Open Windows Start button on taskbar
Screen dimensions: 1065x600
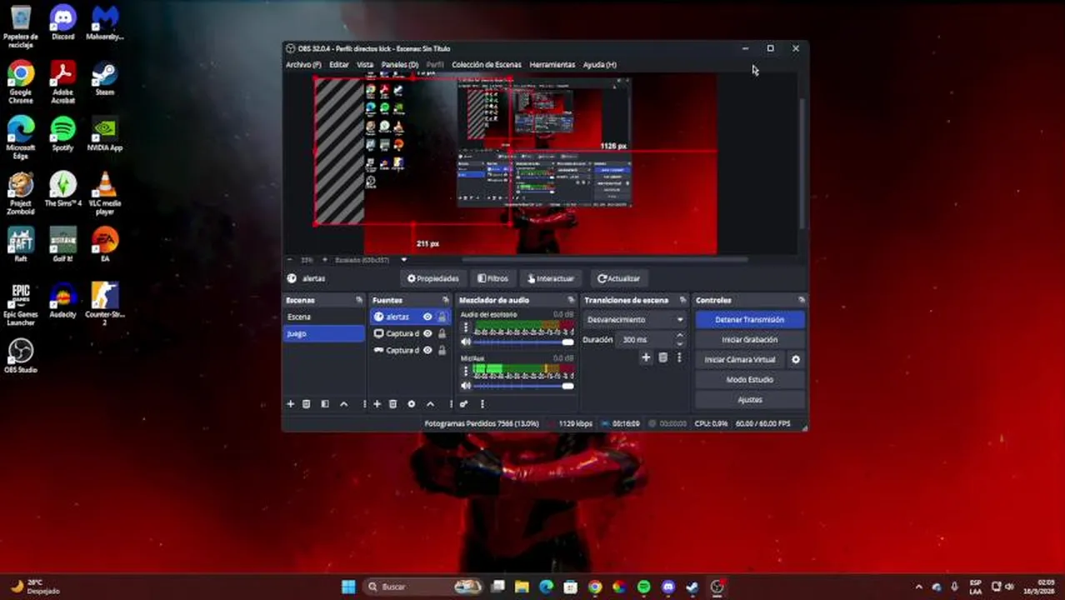[x=348, y=587]
